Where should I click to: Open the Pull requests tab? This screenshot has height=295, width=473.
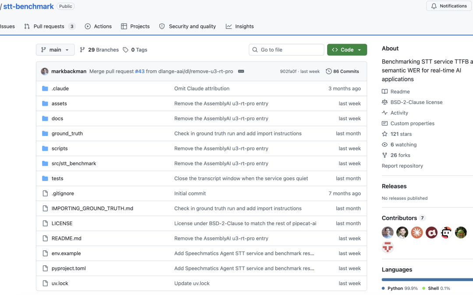pyautogui.click(x=49, y=27)
